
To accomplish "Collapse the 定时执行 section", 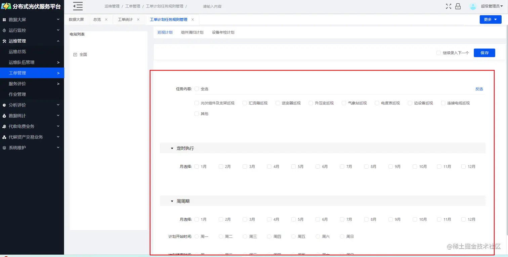I will pyautogui.click(x=171, y=148).
